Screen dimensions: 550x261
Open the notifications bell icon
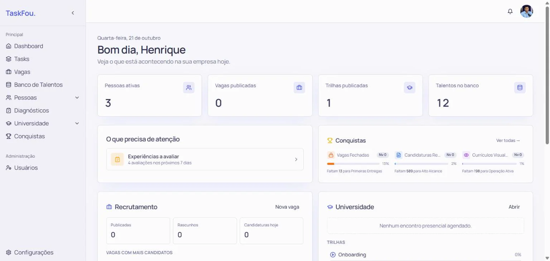click(510, 11)
